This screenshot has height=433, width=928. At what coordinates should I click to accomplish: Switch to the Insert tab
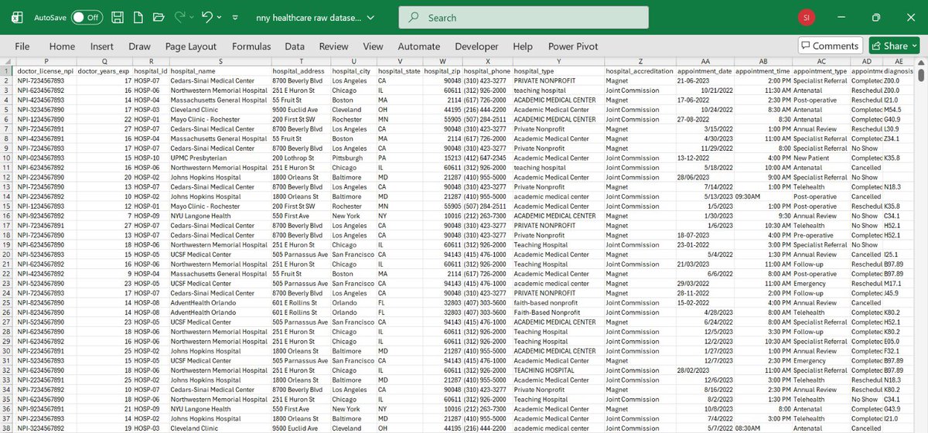coord(101,46)
